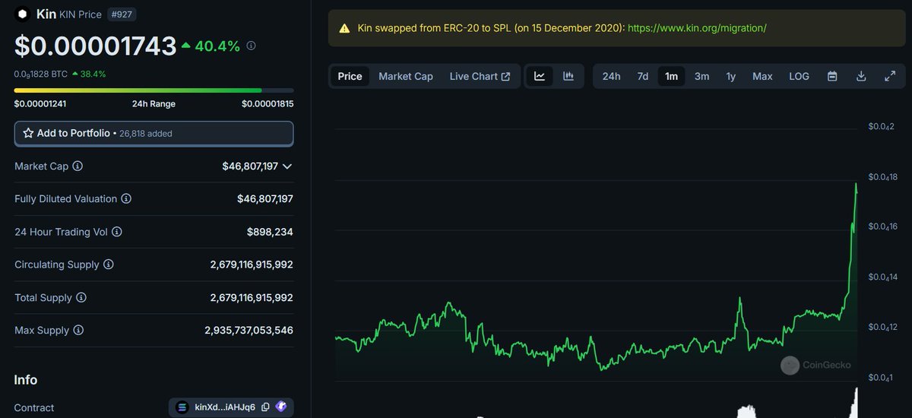The height and width of the screenshot is (418, 912).
Task: Click the 24h Range progress bar
Action: click(x=154, y=90)
